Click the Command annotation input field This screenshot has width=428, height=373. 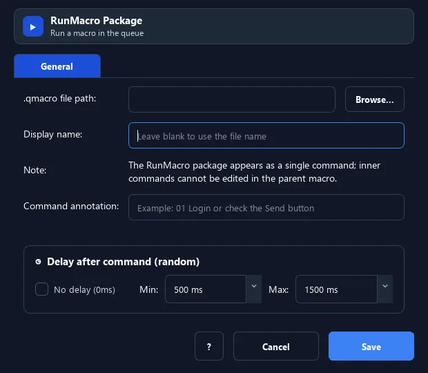point(266,207)
